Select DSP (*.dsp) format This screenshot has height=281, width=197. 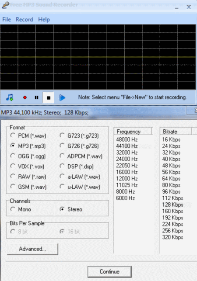[77, 167]
